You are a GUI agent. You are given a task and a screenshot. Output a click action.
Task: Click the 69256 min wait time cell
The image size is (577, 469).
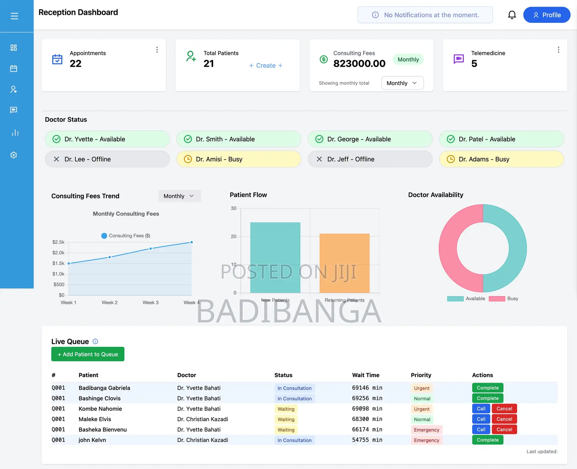click(x=367, y=398)
